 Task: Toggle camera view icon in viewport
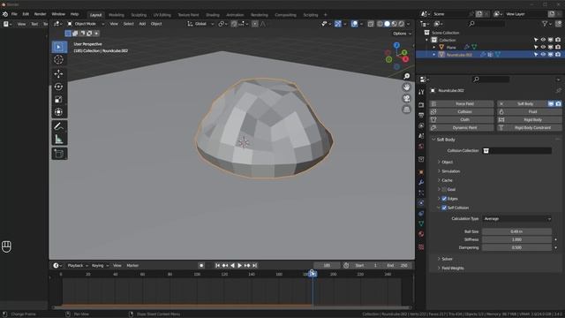pos(406,98)
